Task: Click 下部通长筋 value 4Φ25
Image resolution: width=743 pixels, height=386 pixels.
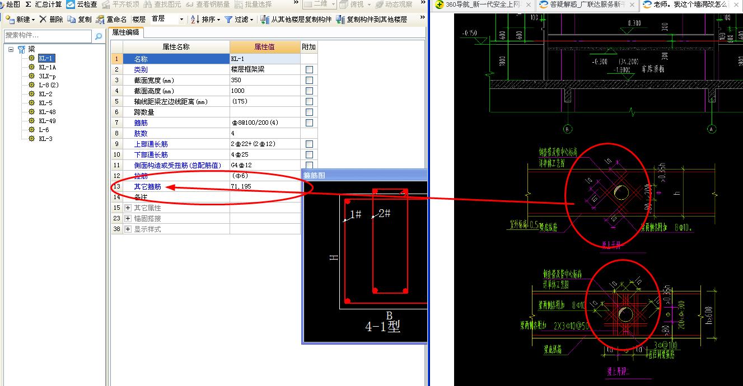Action: [x=265, y=154]
